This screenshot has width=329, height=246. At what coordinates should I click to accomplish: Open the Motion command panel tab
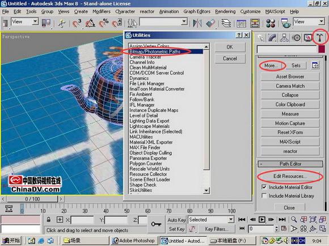(x=296, y=38)
